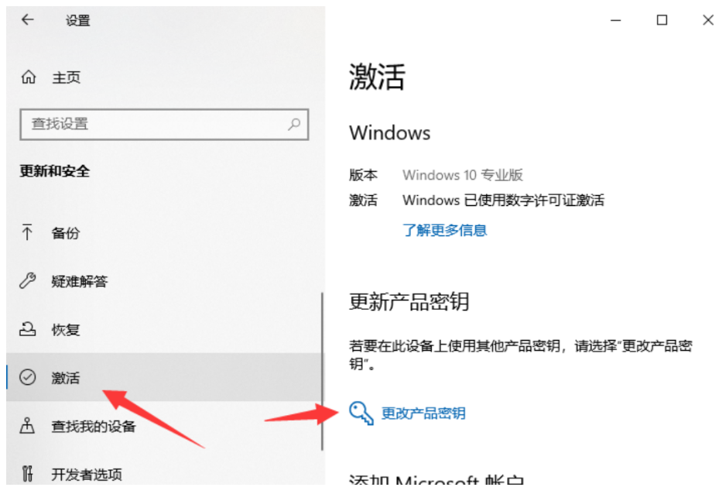Click the magnifier icon in search box
This screenshot has width=719, height=501.
pos(294,124)
